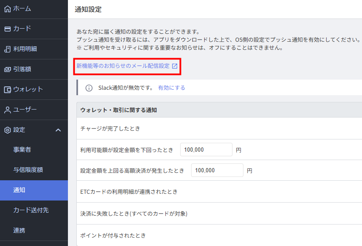Screen dimensions: 362x246
Task: Select the 通知 submenu item
Action: (19, 190)
